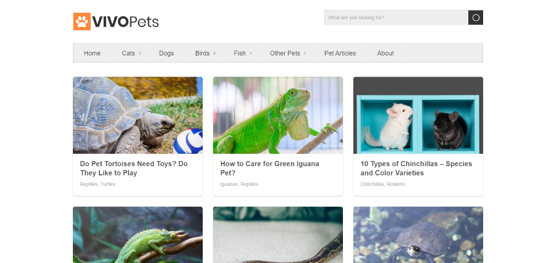Expand the Cats submenu plus icon
Screen dimensions: 556x263
(x=140, y=54)
